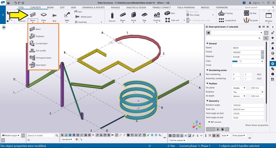276x148 pixels.
Task: Click the concrete Panel tool icon
Action: point(134,15)
